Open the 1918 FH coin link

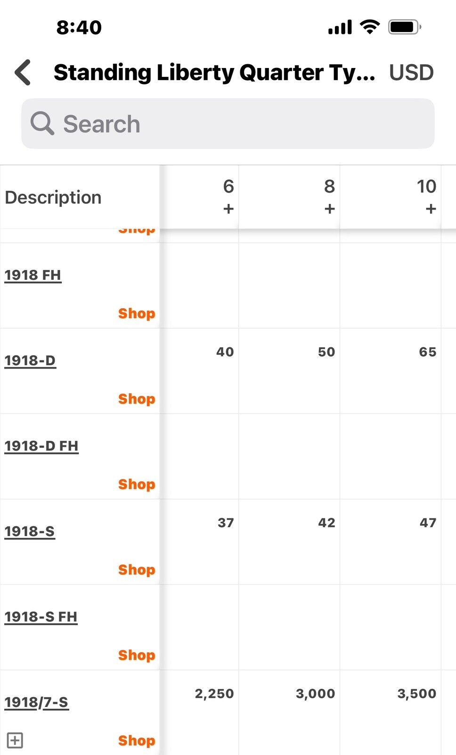[33, 275]
